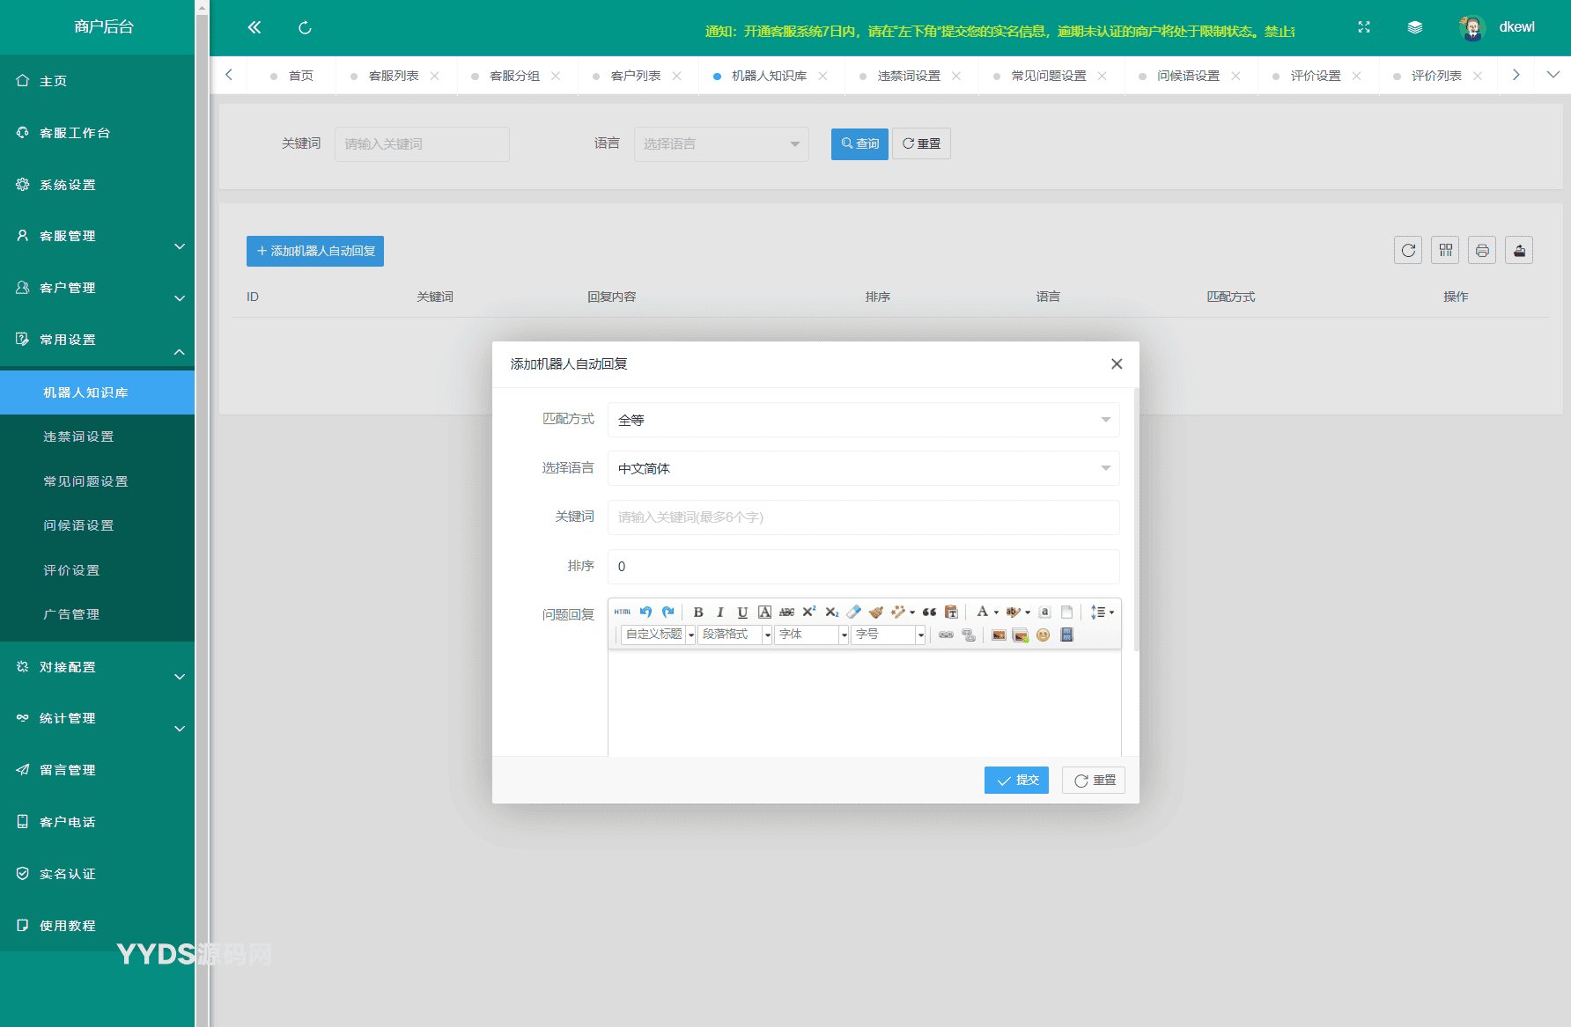Image resolution: width=1571 pixels, height=1027 pixels.
Task: Expand 客服管理 sidebar group
Action: (97, 236)
